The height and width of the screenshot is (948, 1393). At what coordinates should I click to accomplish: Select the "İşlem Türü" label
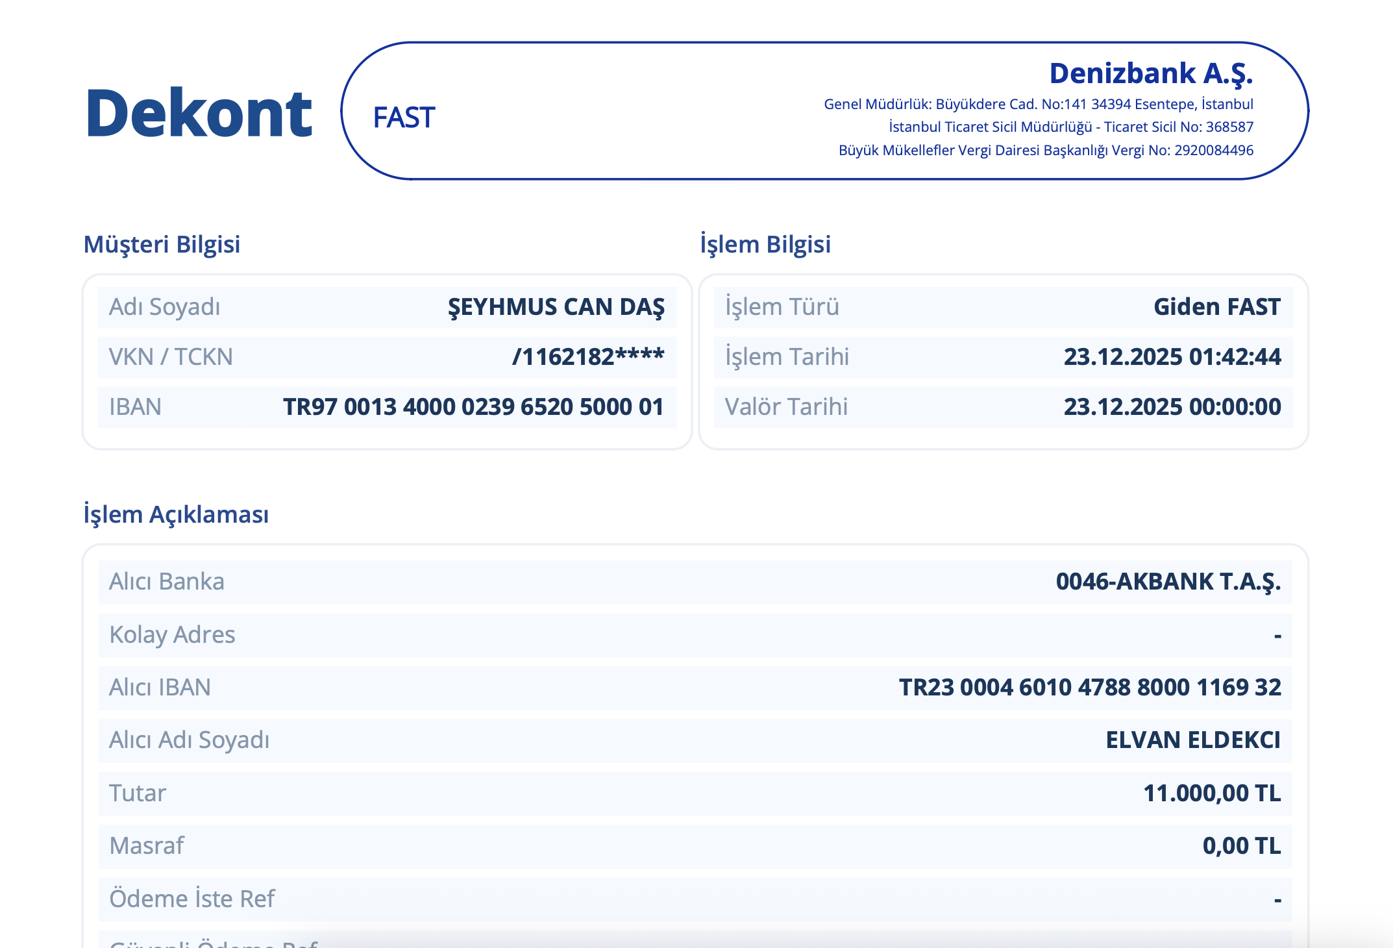[x=782, y=307]
